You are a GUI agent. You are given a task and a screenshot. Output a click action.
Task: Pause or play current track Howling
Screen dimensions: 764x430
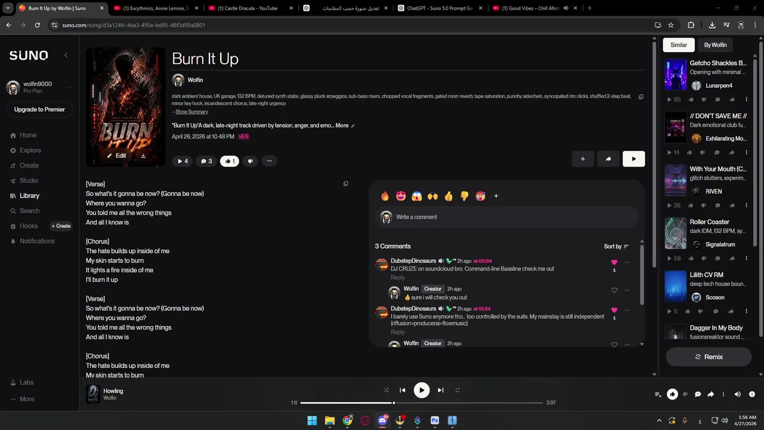pyautogui.click(x=421, y=390)
